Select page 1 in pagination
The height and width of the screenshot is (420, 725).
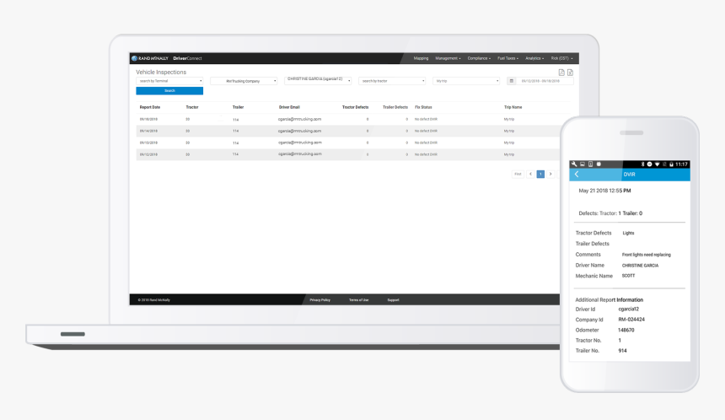tap(540, 174)
